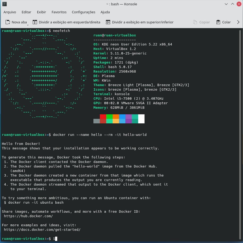Split the view left/right (esquerda/direita)
243x243 pixels.
[x=67, y=22]
